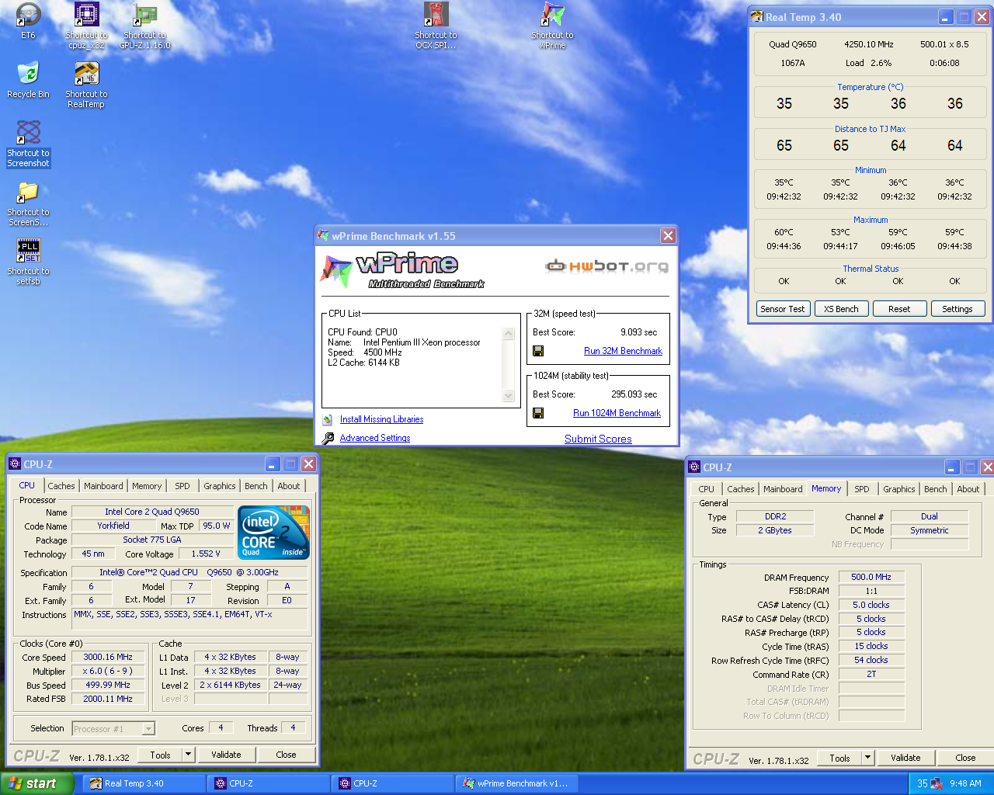Click the network tray icon in taskbar
Image resolution: width=994 pixels, height=795 pixels.
(x=937, y=783)
